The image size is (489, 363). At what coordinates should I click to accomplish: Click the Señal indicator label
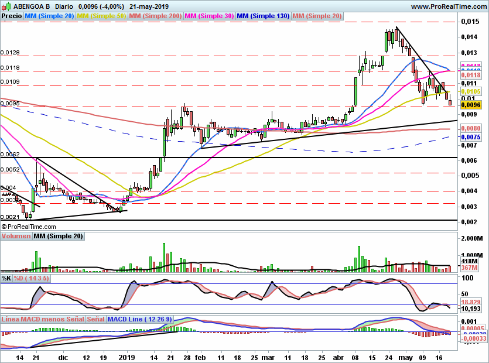pos(95,319)
